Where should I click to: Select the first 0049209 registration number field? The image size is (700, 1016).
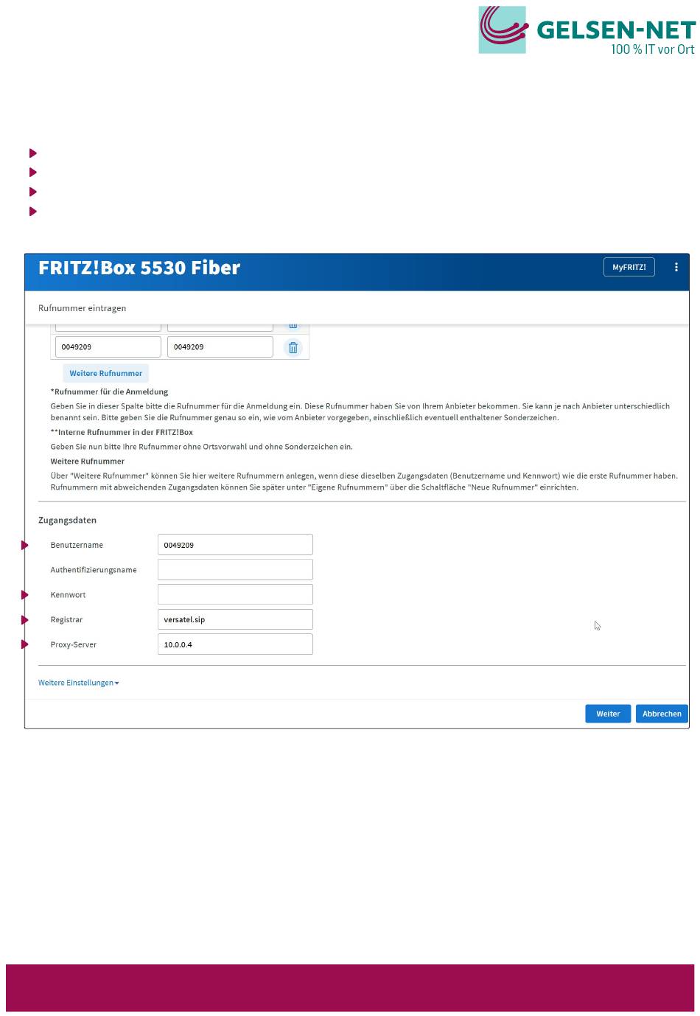pyautogui.click(x=108, y=347)
